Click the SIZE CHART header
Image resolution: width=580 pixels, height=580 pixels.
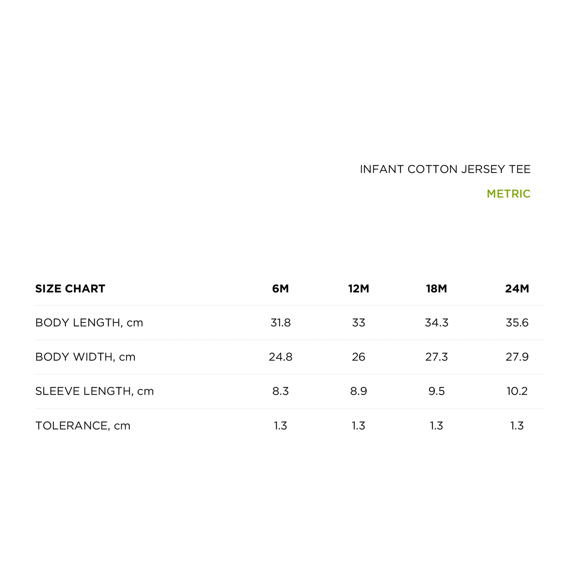[70, 289]
